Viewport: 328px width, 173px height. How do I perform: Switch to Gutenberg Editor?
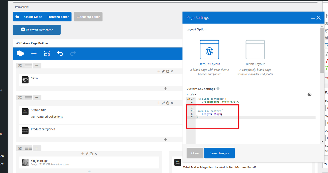88,17
